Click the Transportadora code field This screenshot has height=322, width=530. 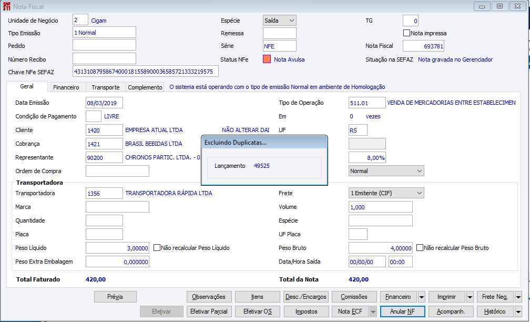pos(104,193)
